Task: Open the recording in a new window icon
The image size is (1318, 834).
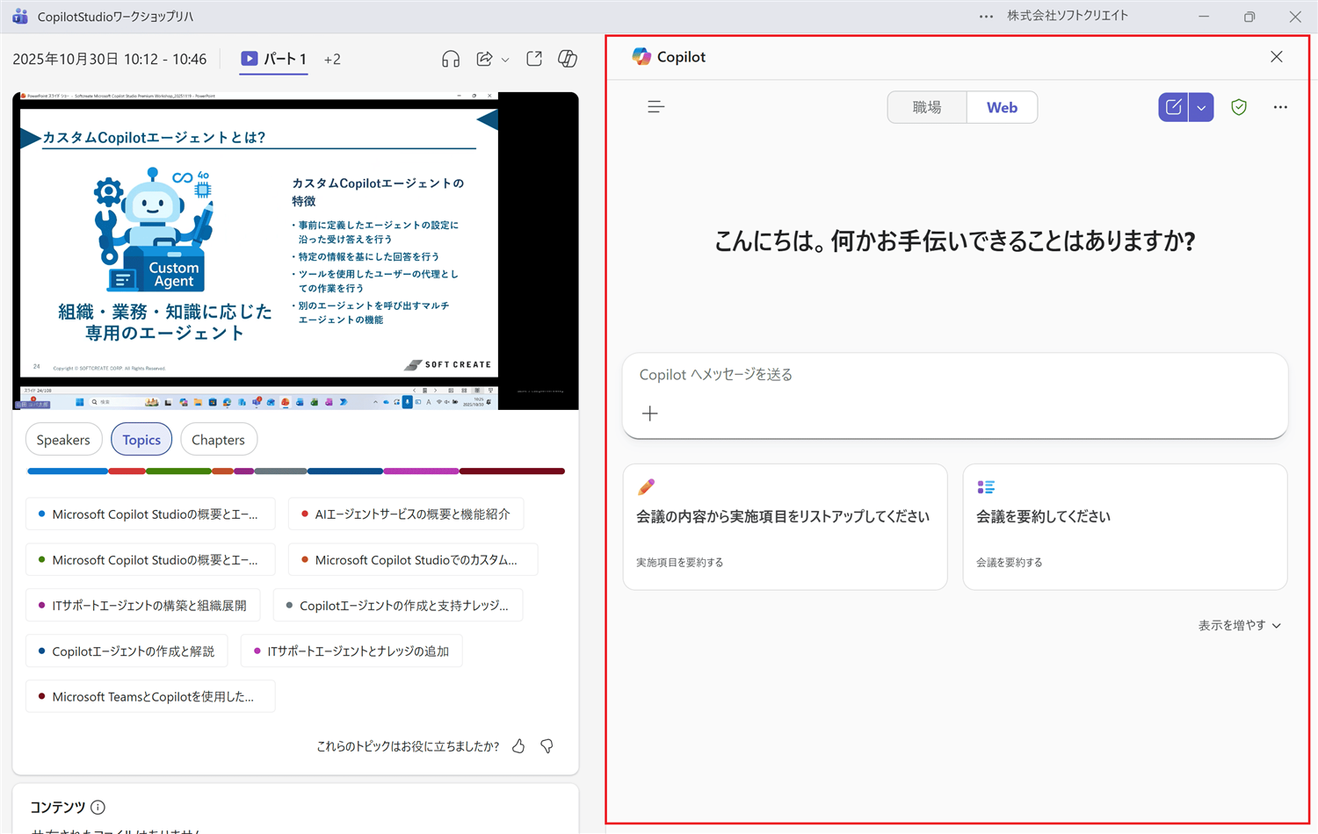Action: [533, 58]
